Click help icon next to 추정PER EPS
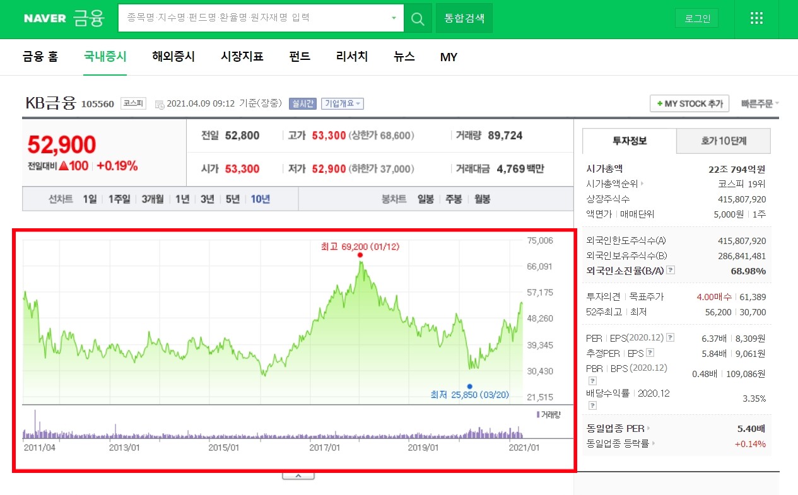This screenshot has width=798, height=495. (650, 352)
